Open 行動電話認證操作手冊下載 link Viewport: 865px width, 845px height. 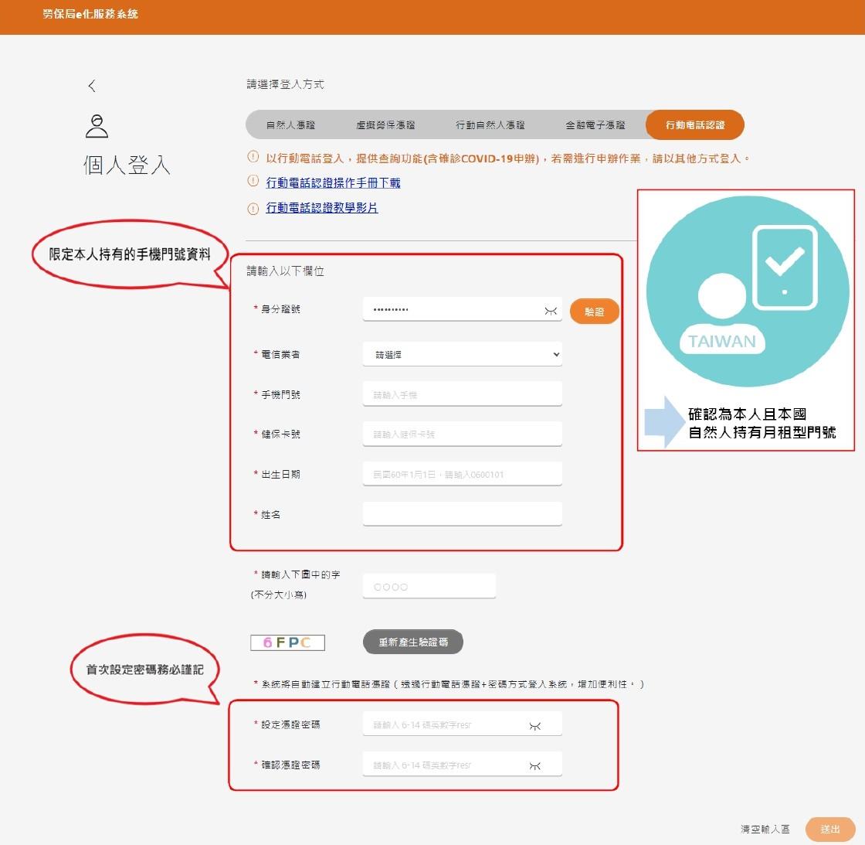click(333, 182)
